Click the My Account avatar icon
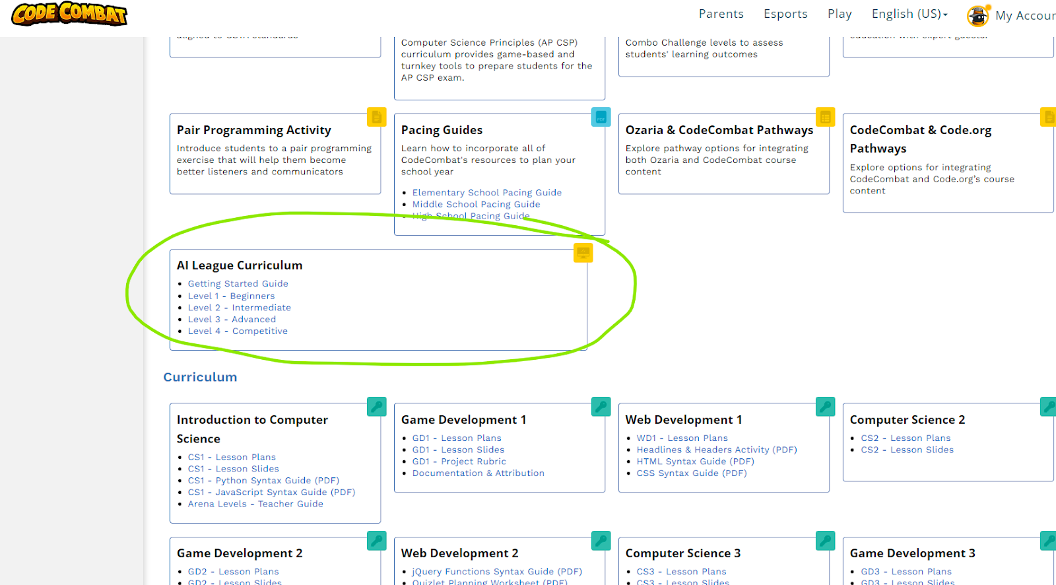 pos(978,15)
